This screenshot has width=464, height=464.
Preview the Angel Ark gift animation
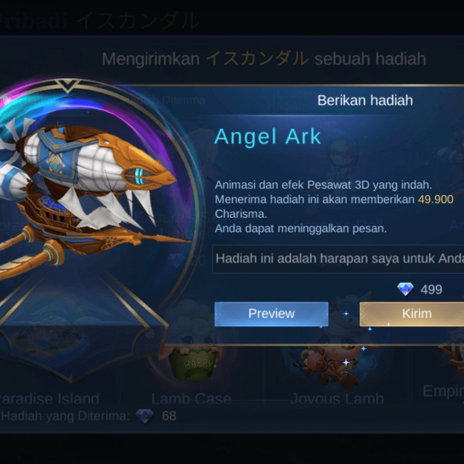pyautogui.click(x=271, y=314)
